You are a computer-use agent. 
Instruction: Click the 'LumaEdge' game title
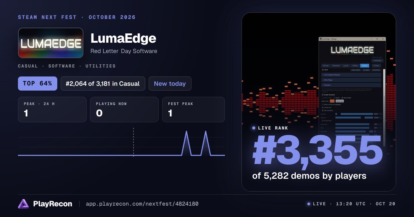(123, 38)
